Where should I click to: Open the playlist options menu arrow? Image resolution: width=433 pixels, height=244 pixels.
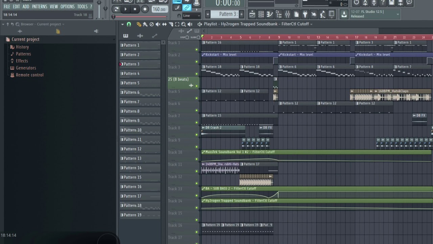122,24
